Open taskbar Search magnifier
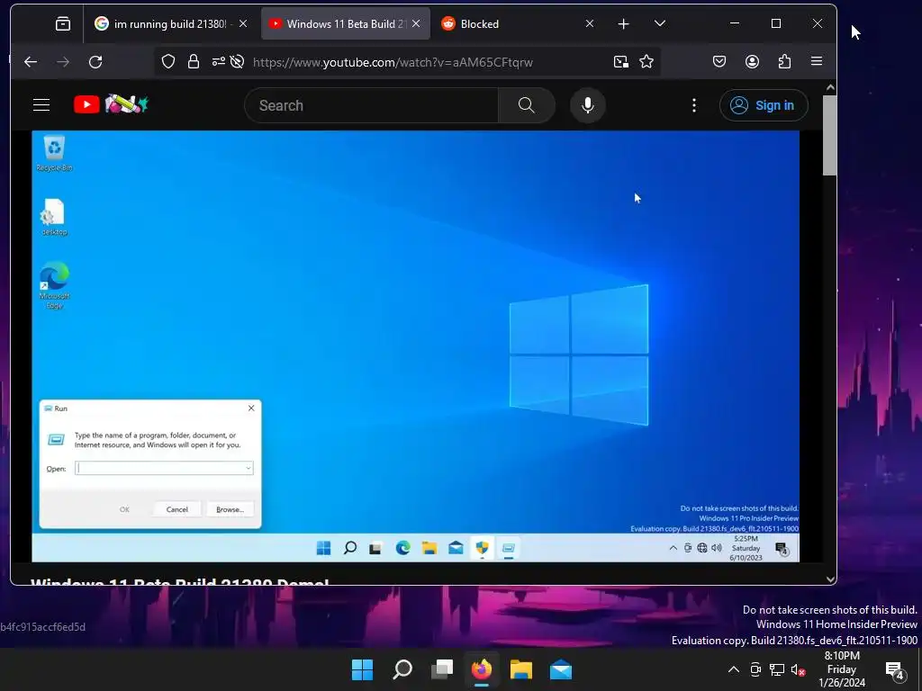The height and width of the screenshot is (691, 922). point(402,669)
